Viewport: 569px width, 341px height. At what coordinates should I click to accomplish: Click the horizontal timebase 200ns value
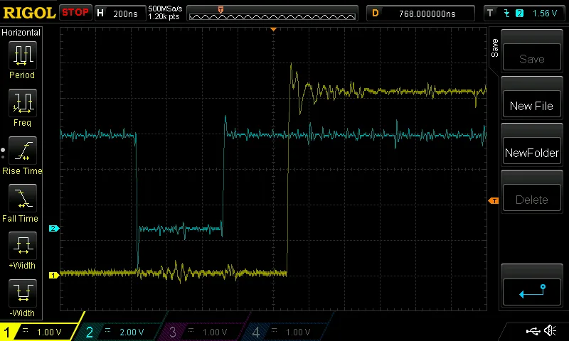pyautogui.click(x=125, y=14)
